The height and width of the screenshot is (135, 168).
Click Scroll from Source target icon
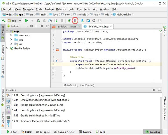tap(32, 26)
